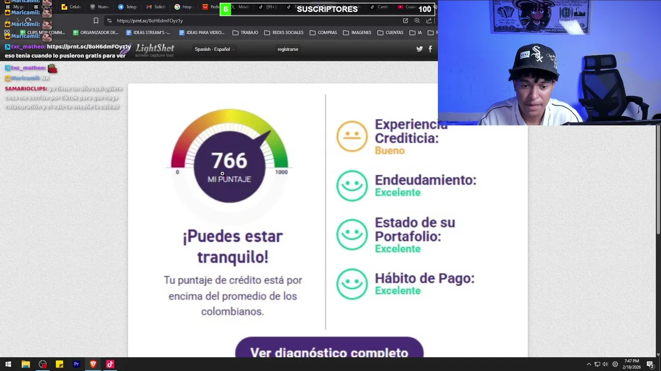Image resolution: width=661 pixels, height=371 pixels.
Task: Open the yellow sticky notes taskbar app
Action: 59,364
